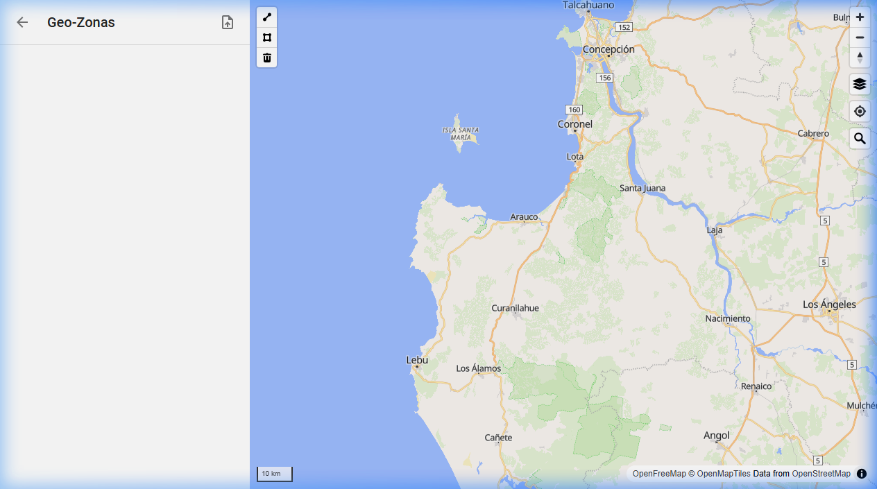Open the OpenStreetMap attribution link
The width and height of the screenshot is (877, 489).
pyautogui.click(x=821, y=474)
